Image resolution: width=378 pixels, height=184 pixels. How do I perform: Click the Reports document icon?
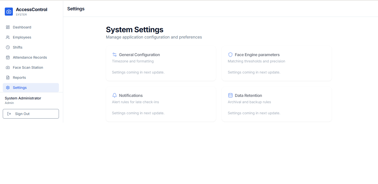(x=8, y=78)
